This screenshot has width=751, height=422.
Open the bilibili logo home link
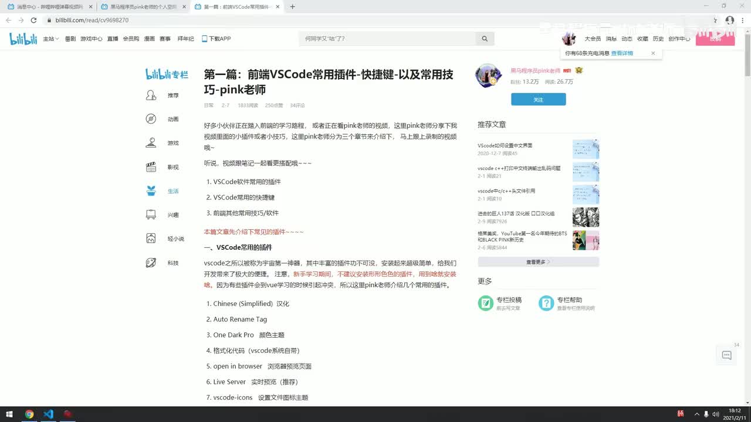[x=23, y=39]
